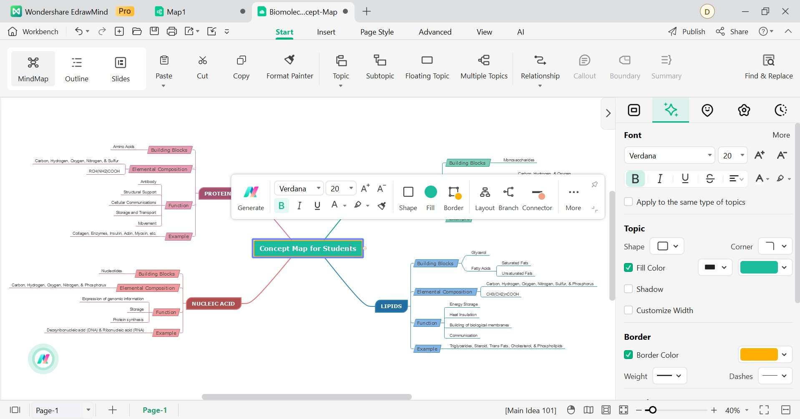Toggle Bold in floating toolbar

point(282,205)
